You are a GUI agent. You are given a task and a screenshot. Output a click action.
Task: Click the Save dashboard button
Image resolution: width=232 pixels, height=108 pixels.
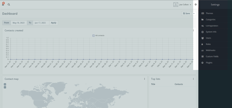click(x=187, y=13)
